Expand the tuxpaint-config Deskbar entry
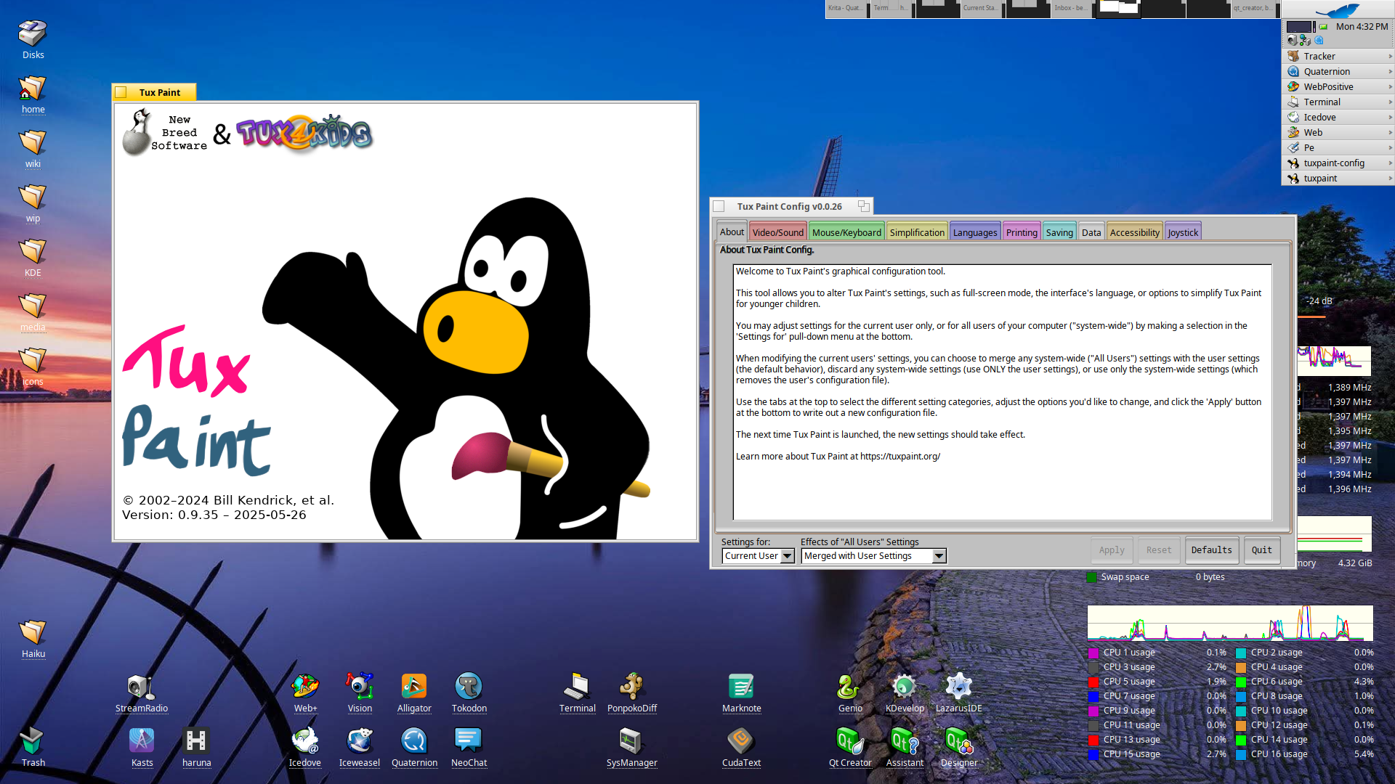 [x=1337, y=163]
